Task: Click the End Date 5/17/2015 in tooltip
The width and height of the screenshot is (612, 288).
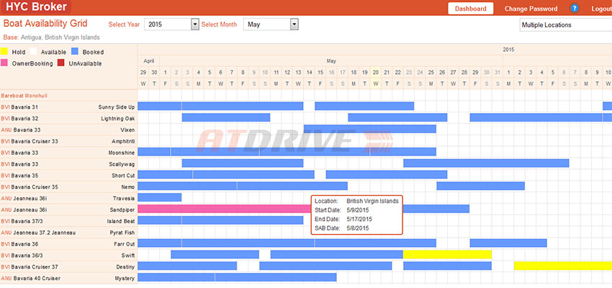Action: tap(359, 219)
